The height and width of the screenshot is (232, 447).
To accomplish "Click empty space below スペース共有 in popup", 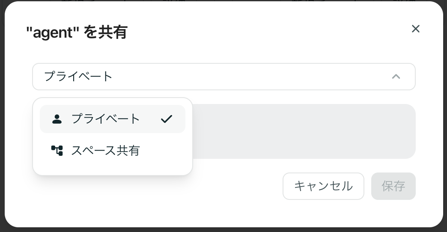I will (x=112, y=168).
